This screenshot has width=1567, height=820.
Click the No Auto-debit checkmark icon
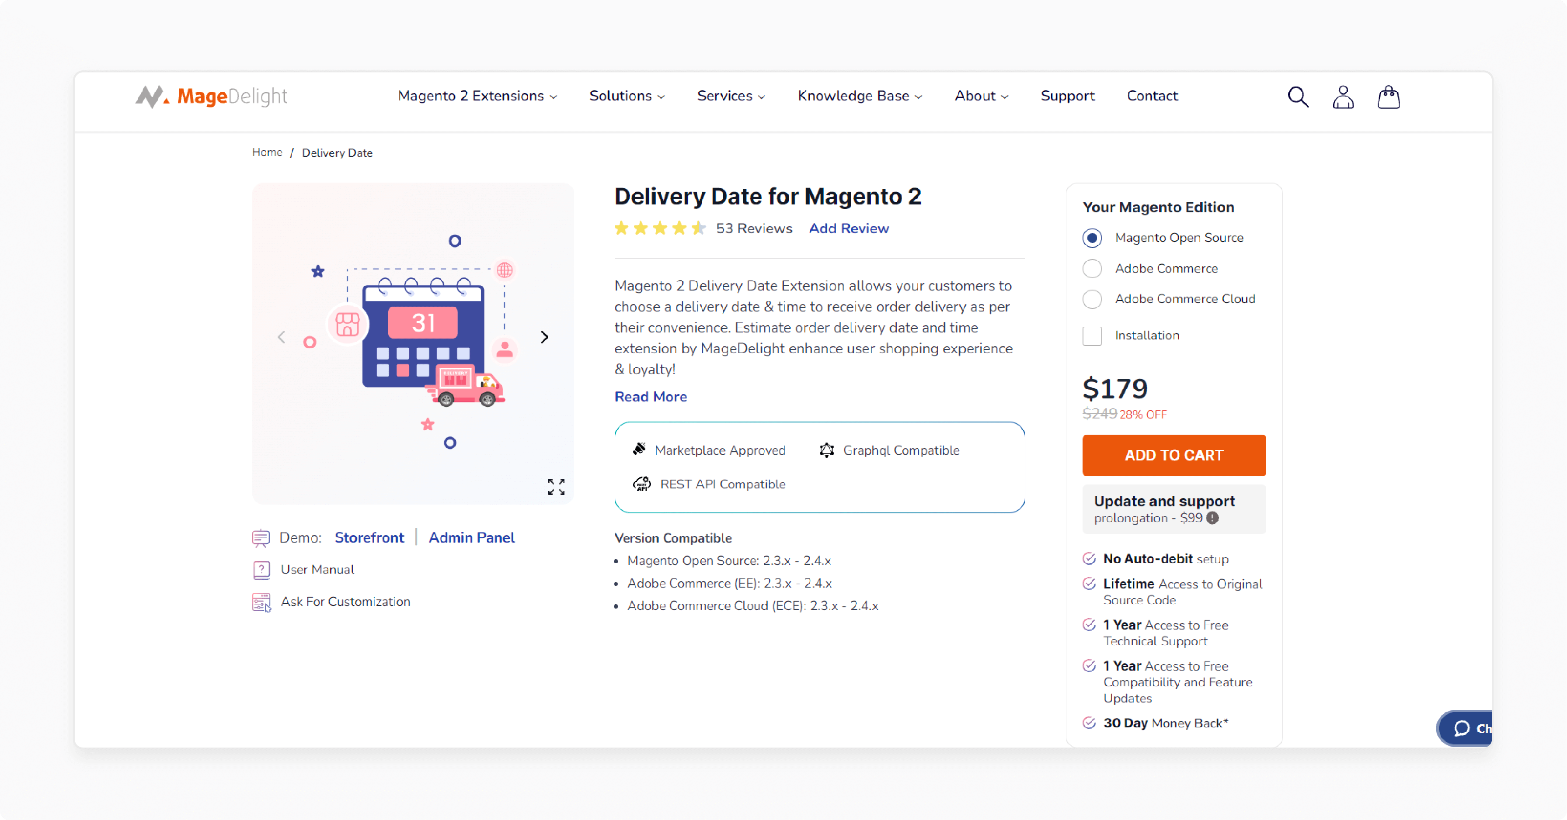click(x=1089, y=559)
